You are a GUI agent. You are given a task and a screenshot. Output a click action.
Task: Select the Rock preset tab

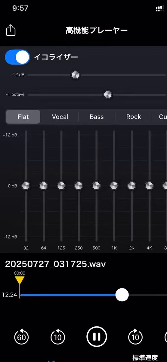(134, 117)
